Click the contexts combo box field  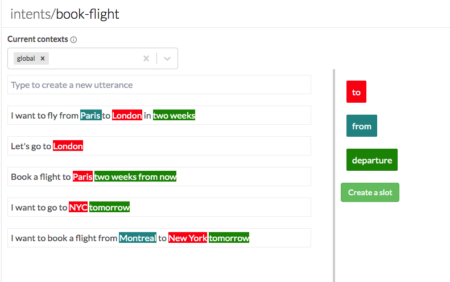click(93, 58)
